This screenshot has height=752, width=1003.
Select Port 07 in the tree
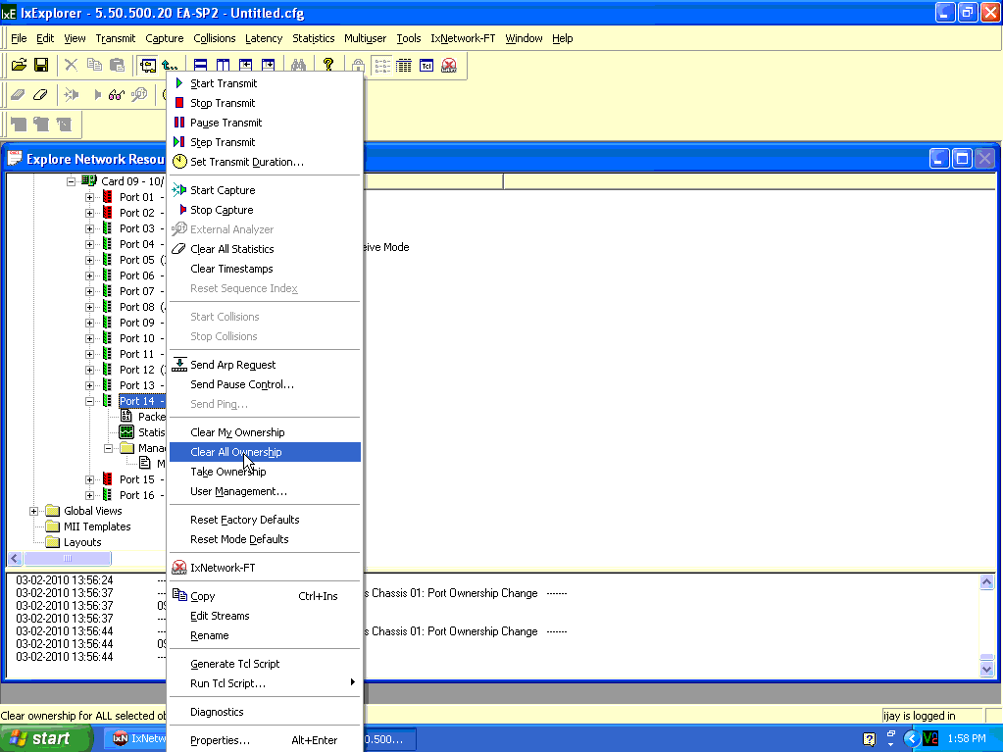pyautogui.click(x=137, y=291)
